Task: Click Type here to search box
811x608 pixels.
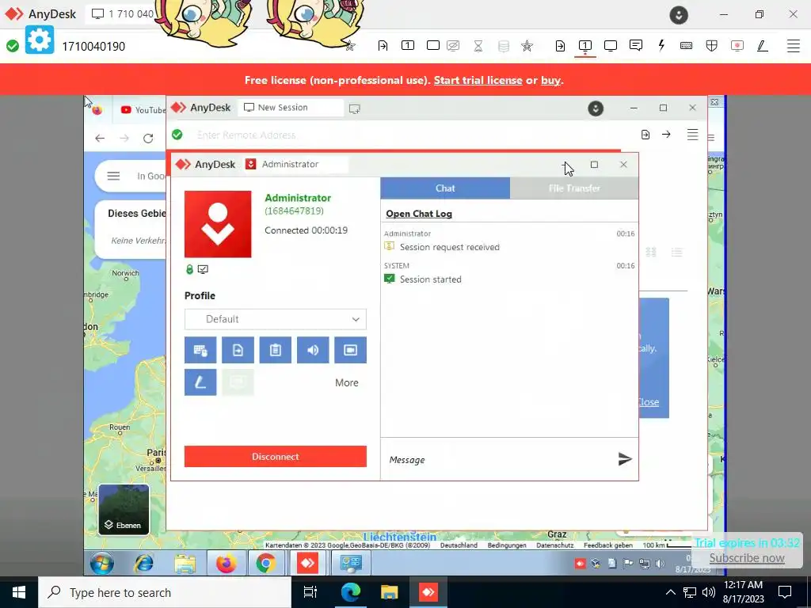Action: (x=165, y=592)
